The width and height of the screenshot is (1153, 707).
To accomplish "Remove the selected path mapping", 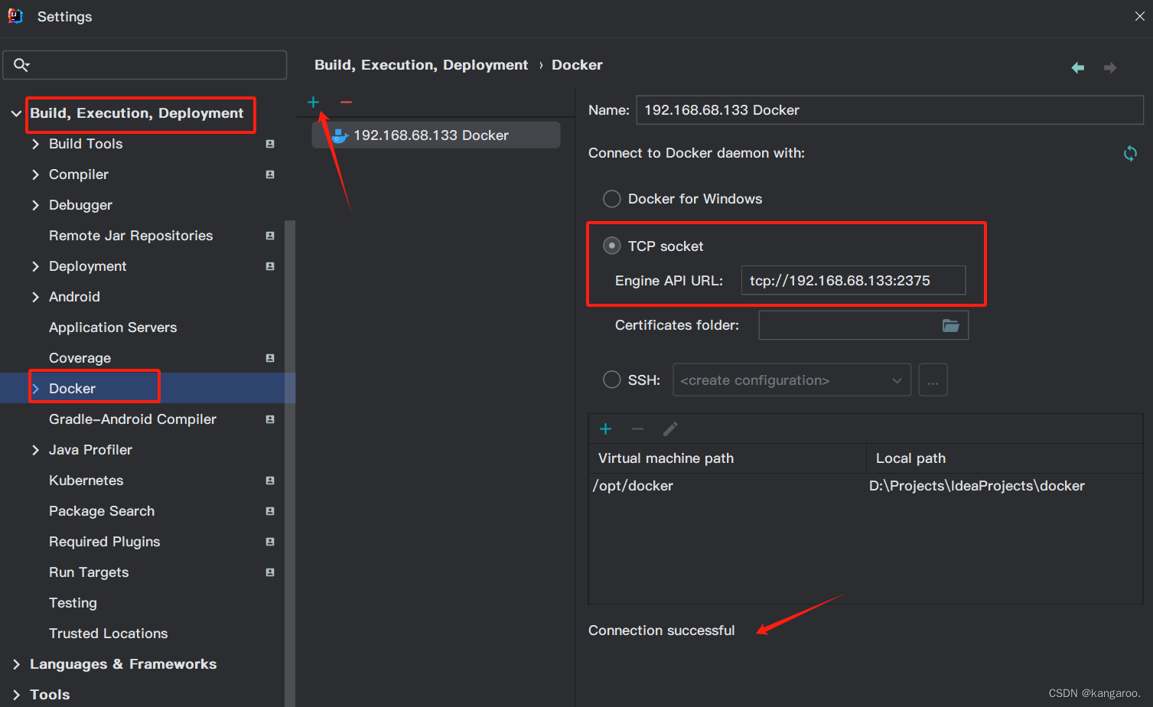I will 637,428.
